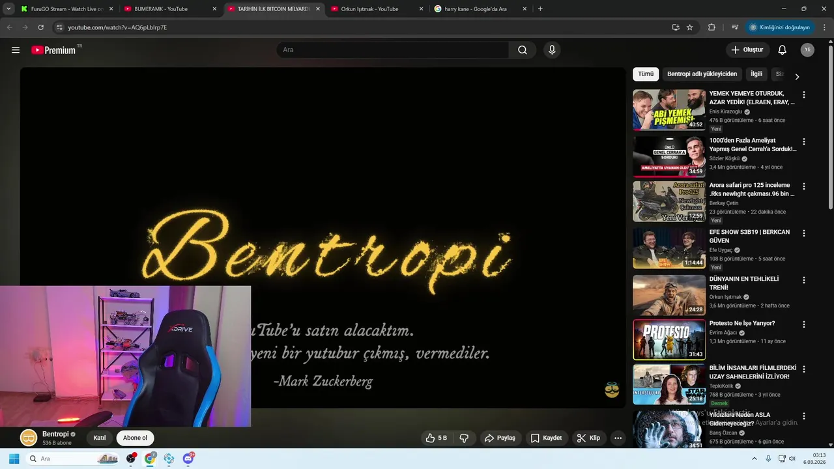Open OBS Studio from the taskbar
The width and height of the screenshot is (834, 469).
click(131, 459)
